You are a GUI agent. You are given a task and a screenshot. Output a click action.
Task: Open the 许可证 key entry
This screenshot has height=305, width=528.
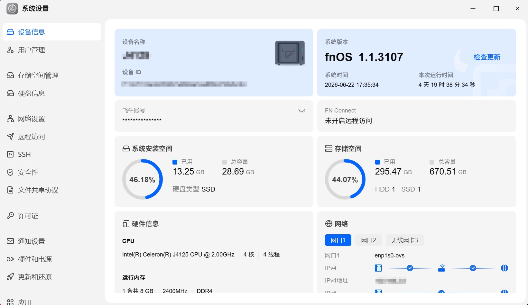[x=51, y=216]
